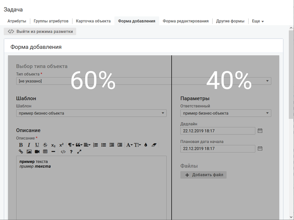This screenshot has width=294, height=220.
Task: Click Выйти из режима разметки button
Action: 40,32
